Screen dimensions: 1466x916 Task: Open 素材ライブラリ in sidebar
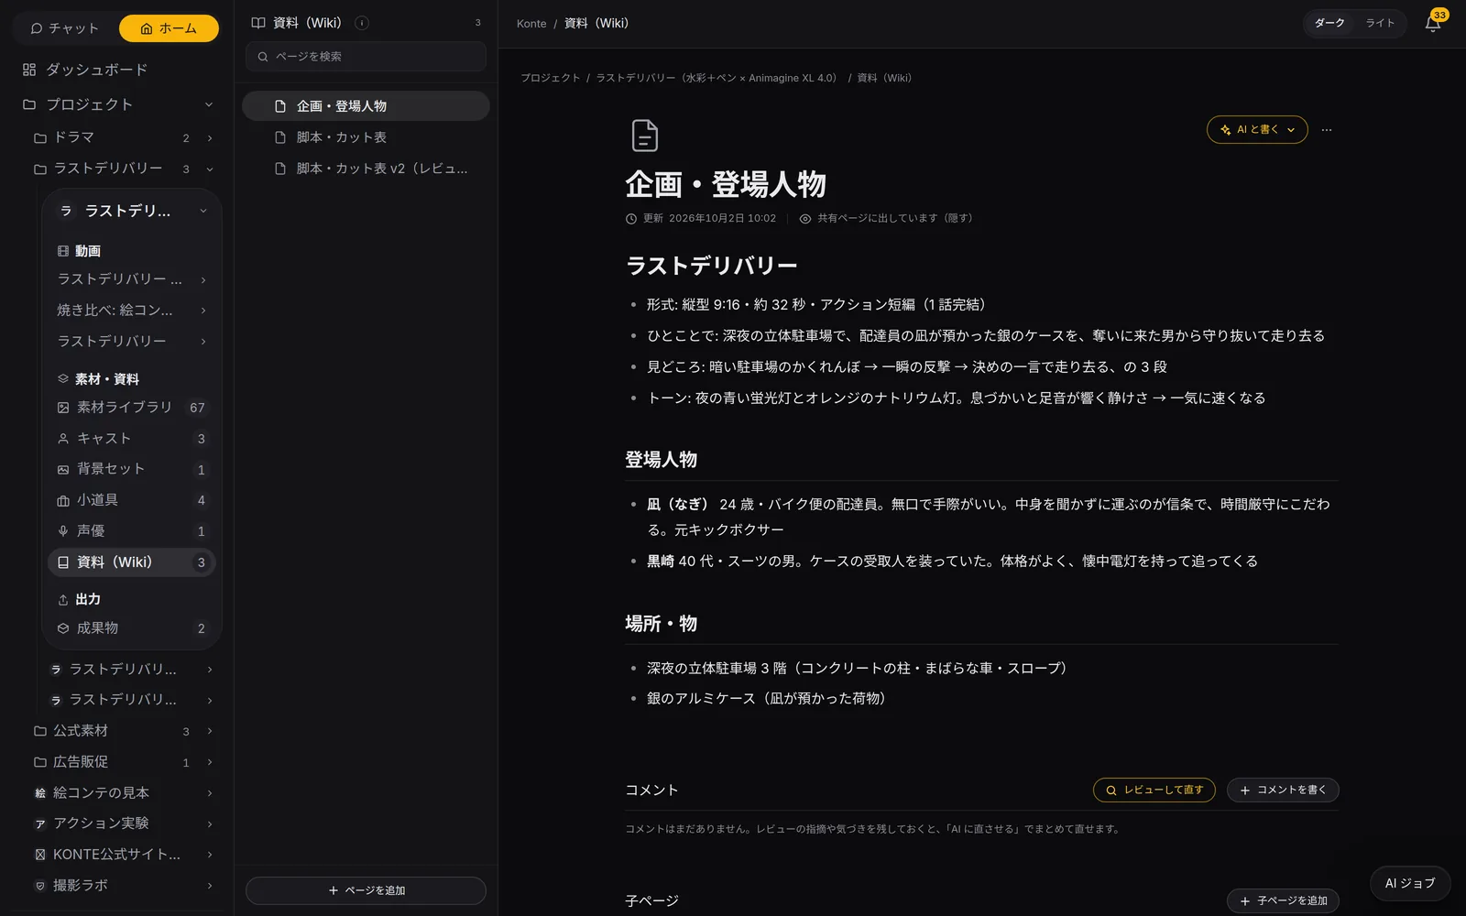(x=133, y=408)
